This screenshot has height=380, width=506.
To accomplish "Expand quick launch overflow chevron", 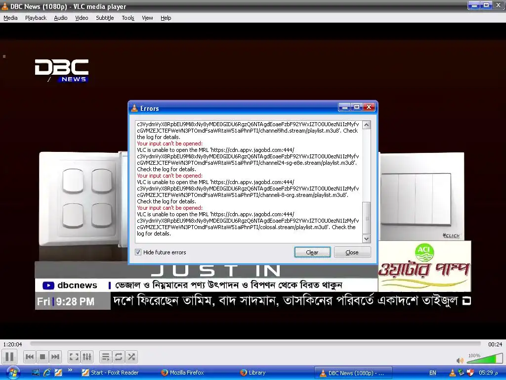I will click(x=70, y=370).
